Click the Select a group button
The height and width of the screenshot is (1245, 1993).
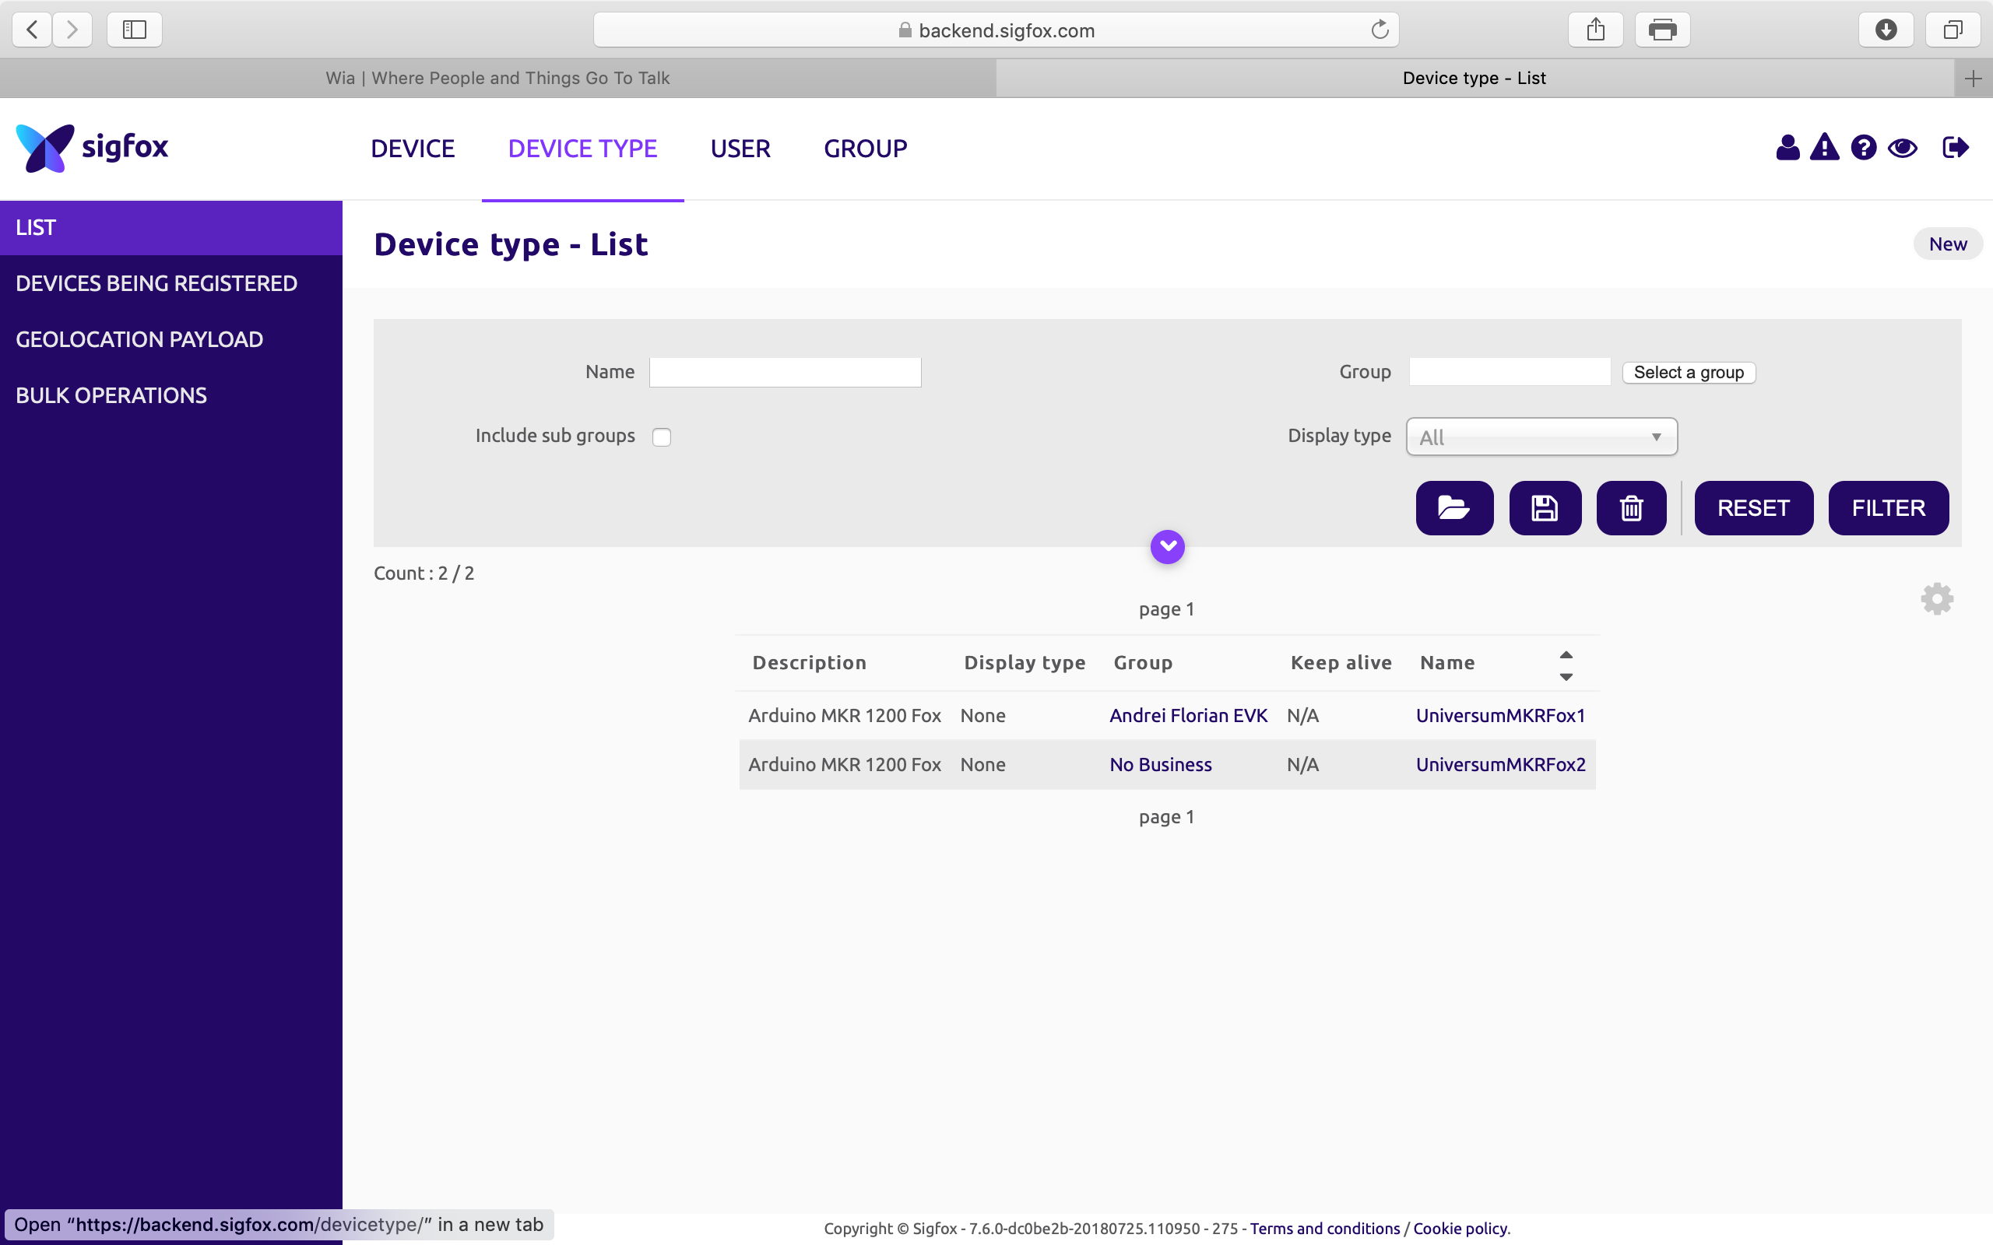click(x=1689, y=372)
